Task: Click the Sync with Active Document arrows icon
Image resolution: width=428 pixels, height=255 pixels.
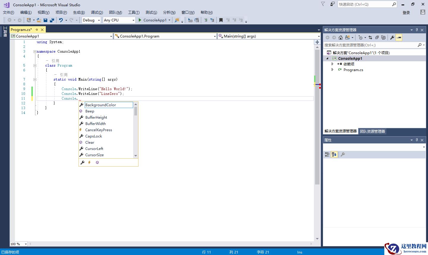Action: 370,37
